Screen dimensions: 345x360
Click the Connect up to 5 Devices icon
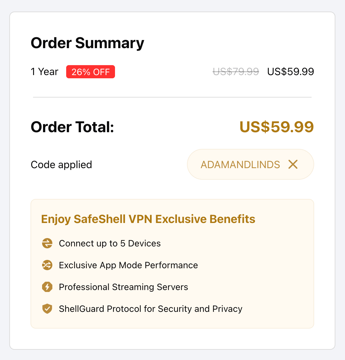point(47,243)
